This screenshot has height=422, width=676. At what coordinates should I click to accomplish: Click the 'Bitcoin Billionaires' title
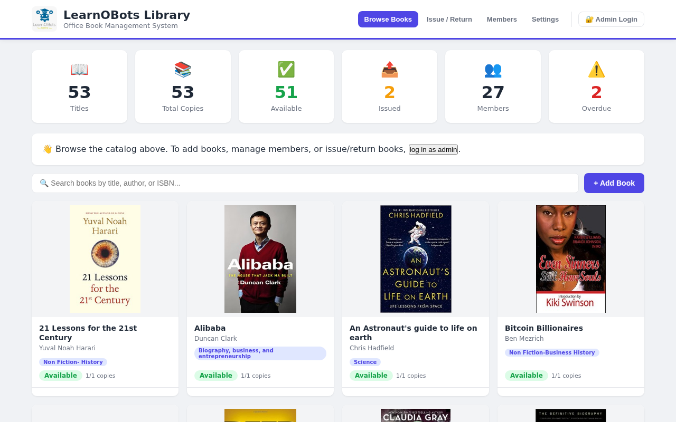[x=544, y=328]
